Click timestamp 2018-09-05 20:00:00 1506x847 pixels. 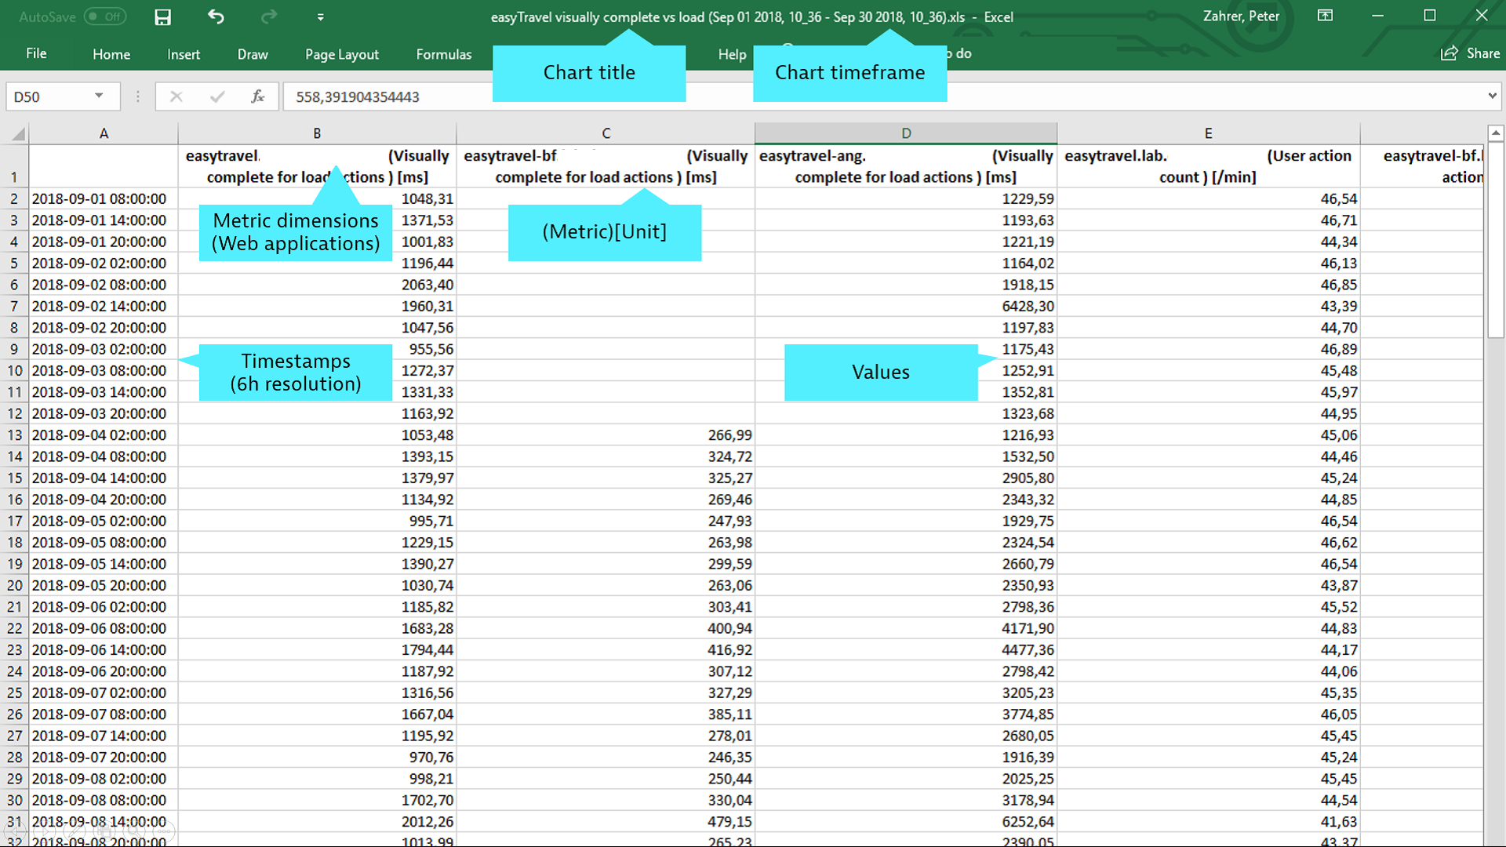point(104,586)
